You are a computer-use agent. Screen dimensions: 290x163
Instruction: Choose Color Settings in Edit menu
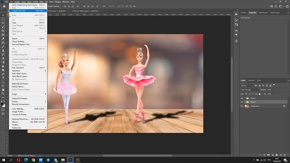[x=28, y=109]
